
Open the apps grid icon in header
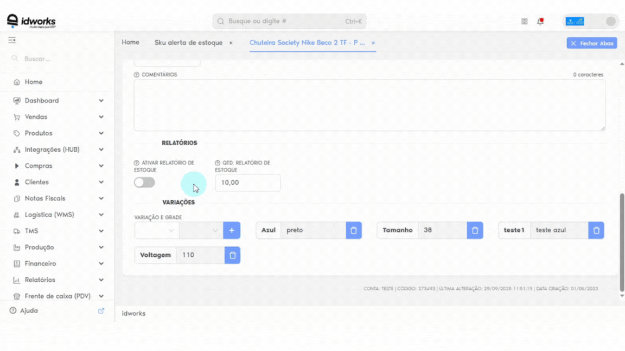(x=524, y=22)
